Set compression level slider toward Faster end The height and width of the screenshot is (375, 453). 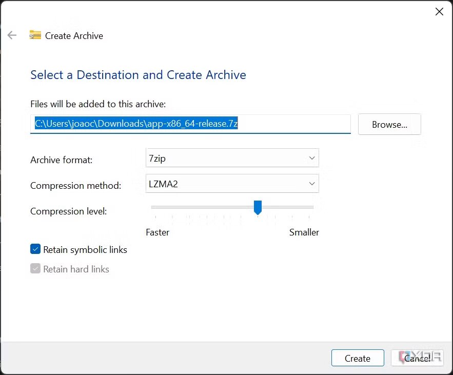point(156,207)
